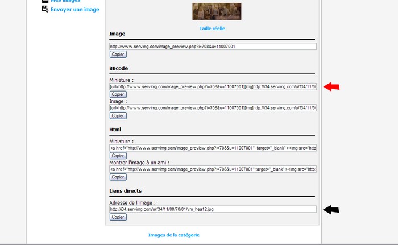398x245 pixels.
Task: Select the Montrer l'image à un ami field
Action: (x=213, y=169)
